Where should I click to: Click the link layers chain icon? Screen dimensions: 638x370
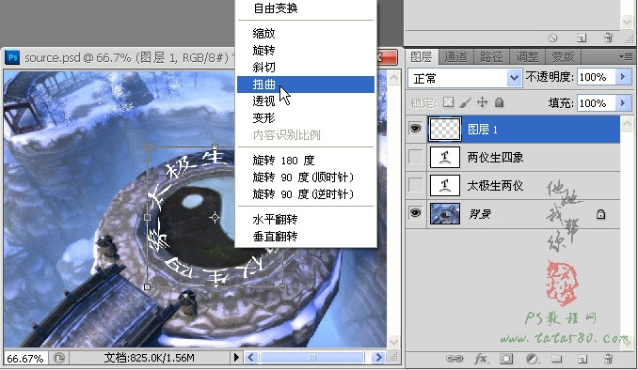pyautogui.click(x=455, y=359)
